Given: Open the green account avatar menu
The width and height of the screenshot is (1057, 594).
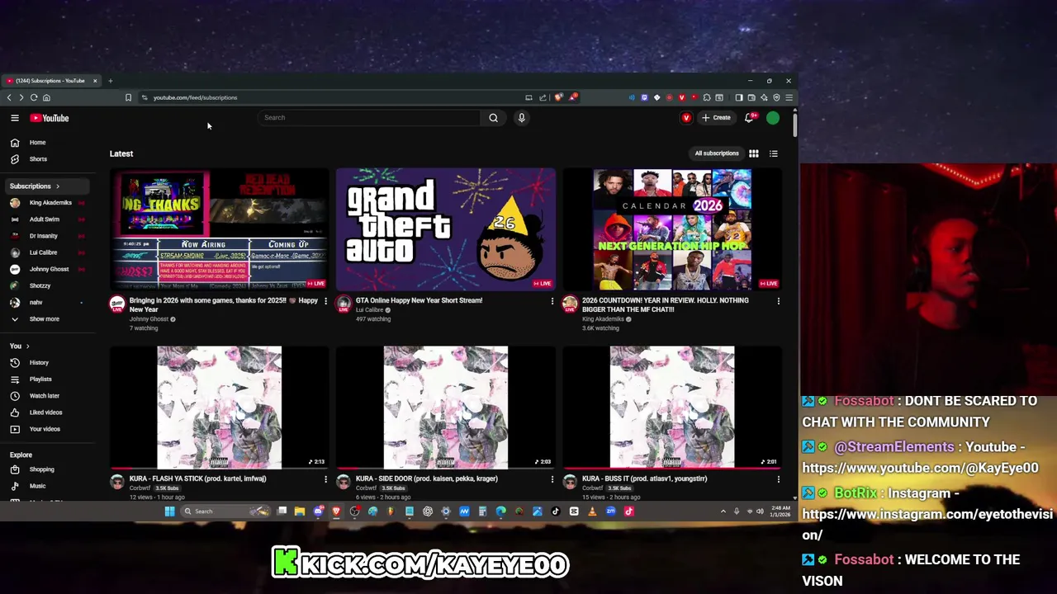Looking at the screenshot, I should tap(773, 118).
